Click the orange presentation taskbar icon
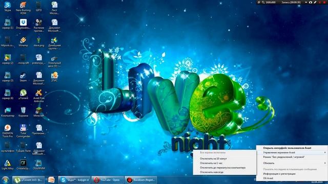Image resolution: width=328 pixels, height=184 pixels. coord(51,180)
